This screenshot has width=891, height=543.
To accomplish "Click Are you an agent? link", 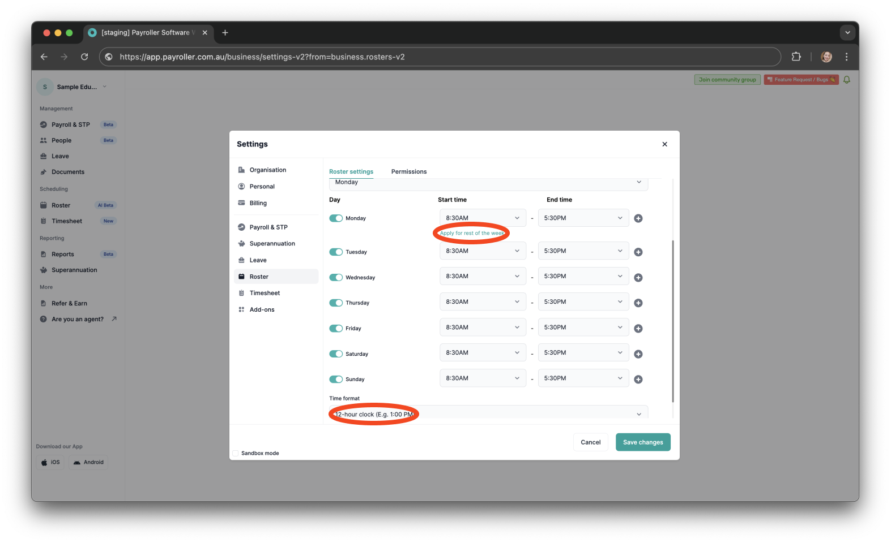I will coord(78,320).
